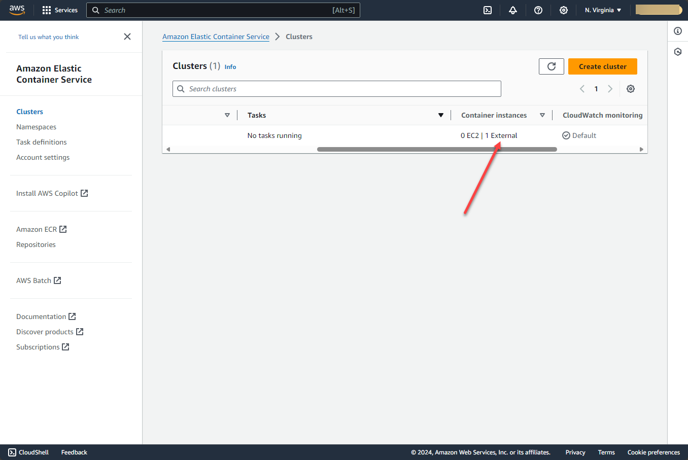Open Task definitions in the sidebar
Viewport: 688px width, 460px height.
42,142
